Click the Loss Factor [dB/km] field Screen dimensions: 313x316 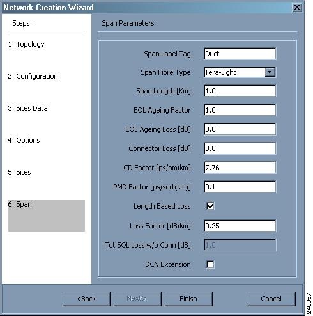pos(240,226)
